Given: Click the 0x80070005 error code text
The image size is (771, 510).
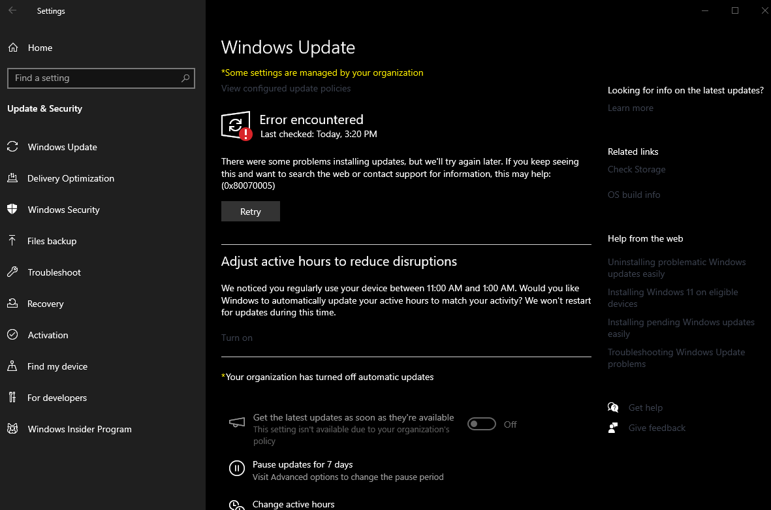Looking at the screenshot, I should [248, 186].
